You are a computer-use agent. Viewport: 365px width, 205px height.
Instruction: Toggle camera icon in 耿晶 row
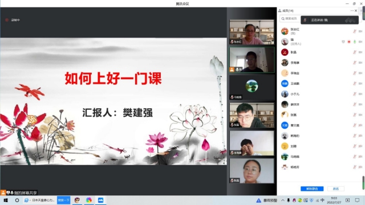coord(360,52)
